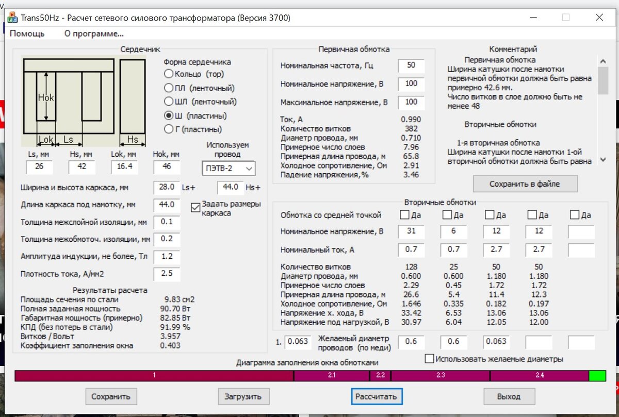
Task: Click the comment panel scroll down arrow
Action: tap(603, 160)
